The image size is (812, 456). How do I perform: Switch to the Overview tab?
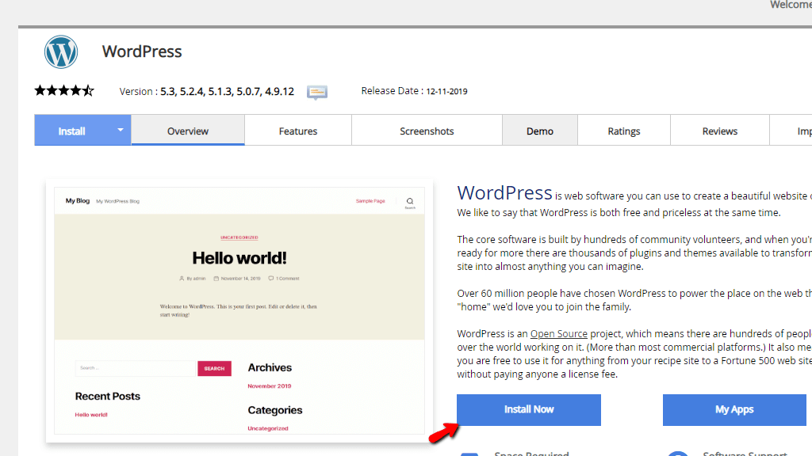click(x=188, y=131)
